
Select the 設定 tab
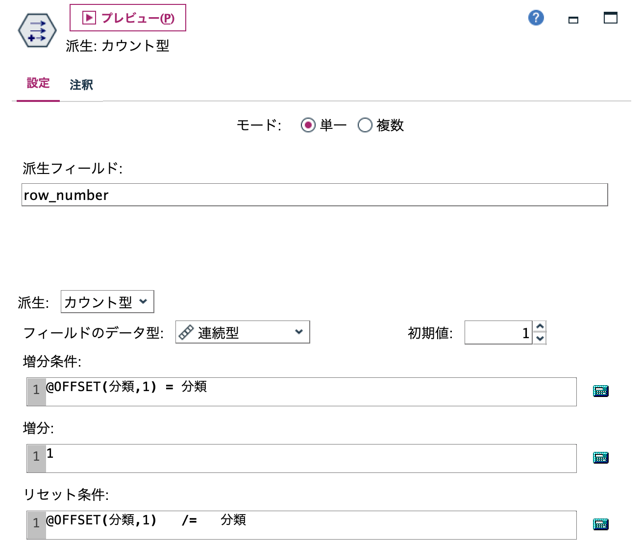click(38, 83)
